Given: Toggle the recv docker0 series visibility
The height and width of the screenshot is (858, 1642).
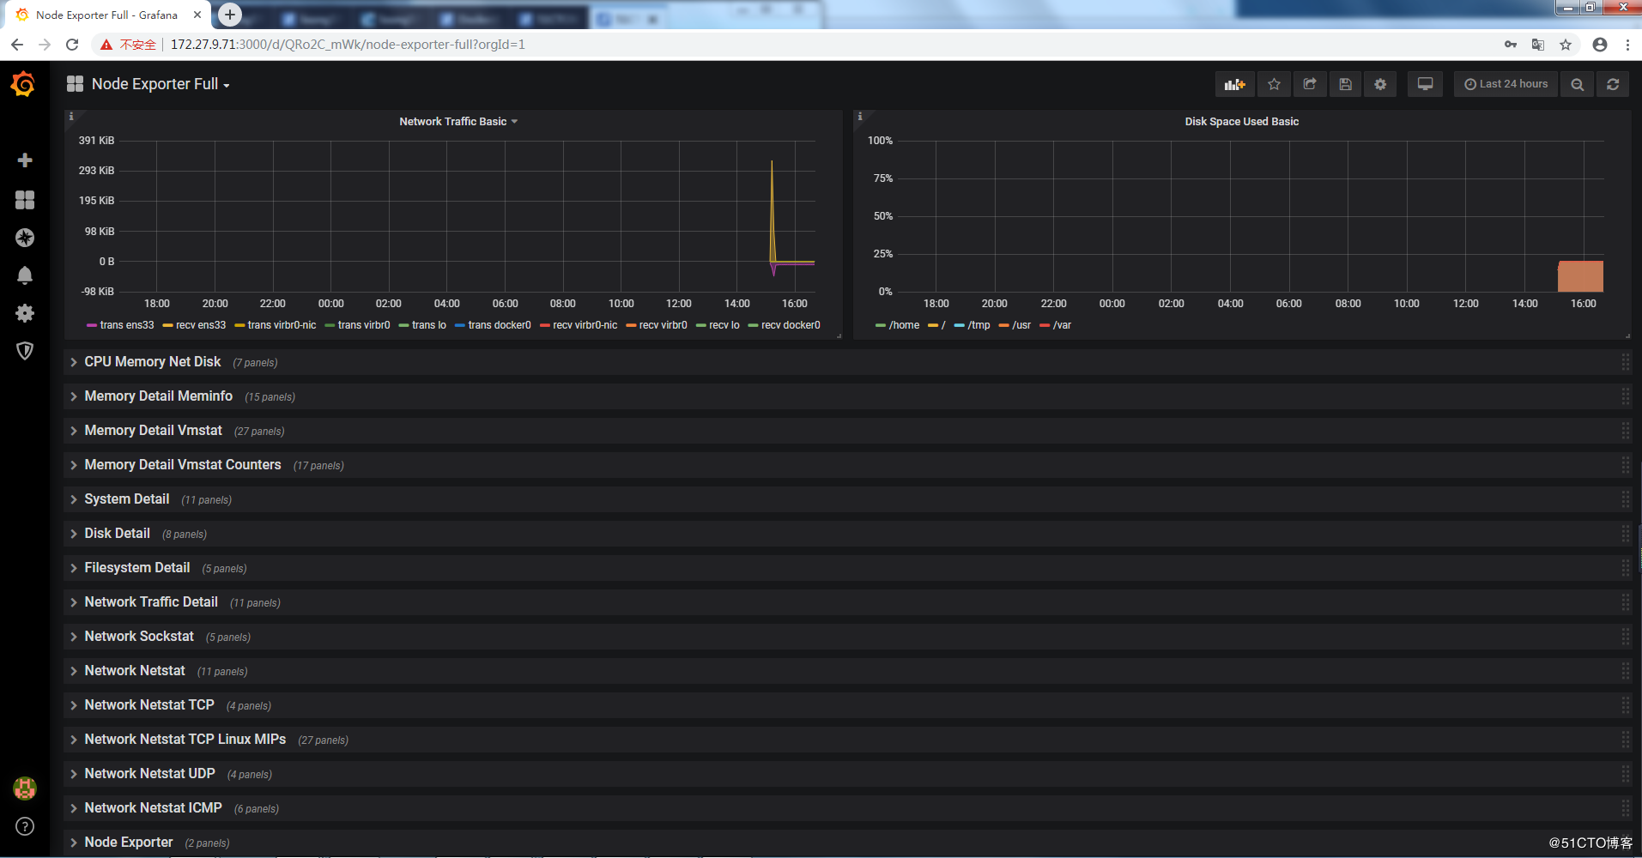Looking at the screenshot, I should point(791,324).
